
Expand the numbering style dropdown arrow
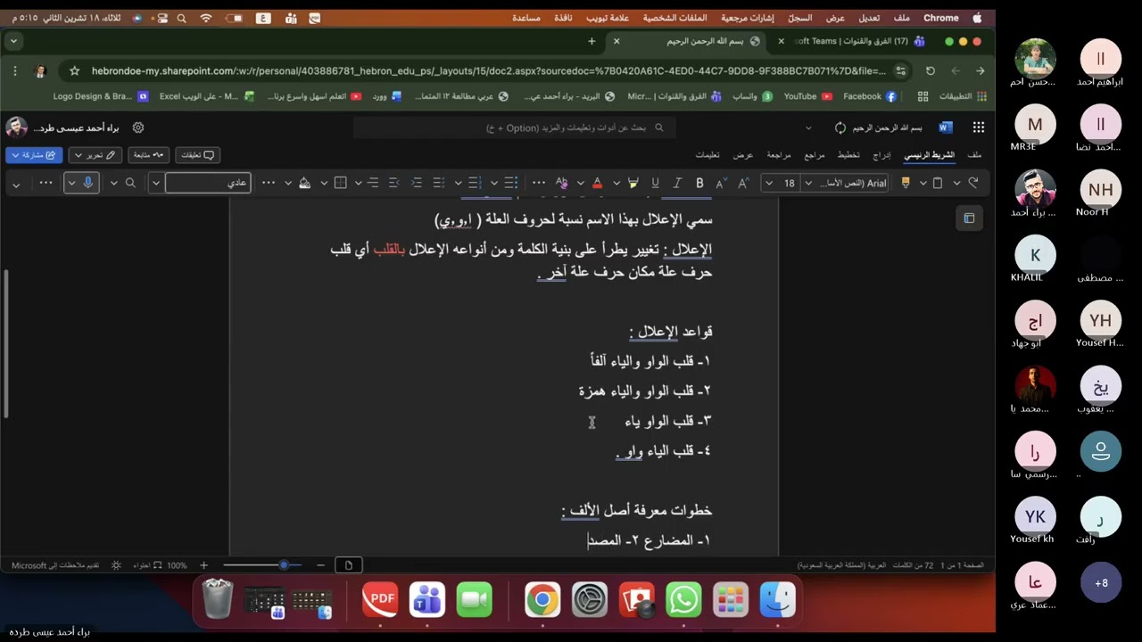tap(459, 183)
